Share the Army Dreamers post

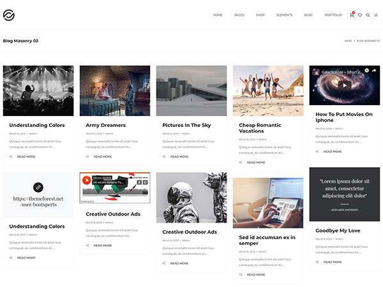coord(87,156)
